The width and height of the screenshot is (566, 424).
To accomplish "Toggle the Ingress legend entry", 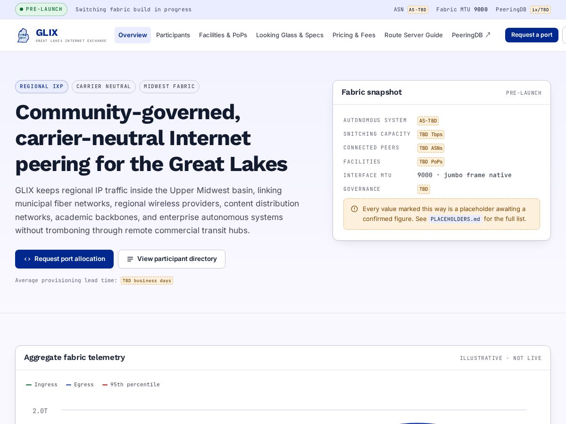I will tap(42, 384).
